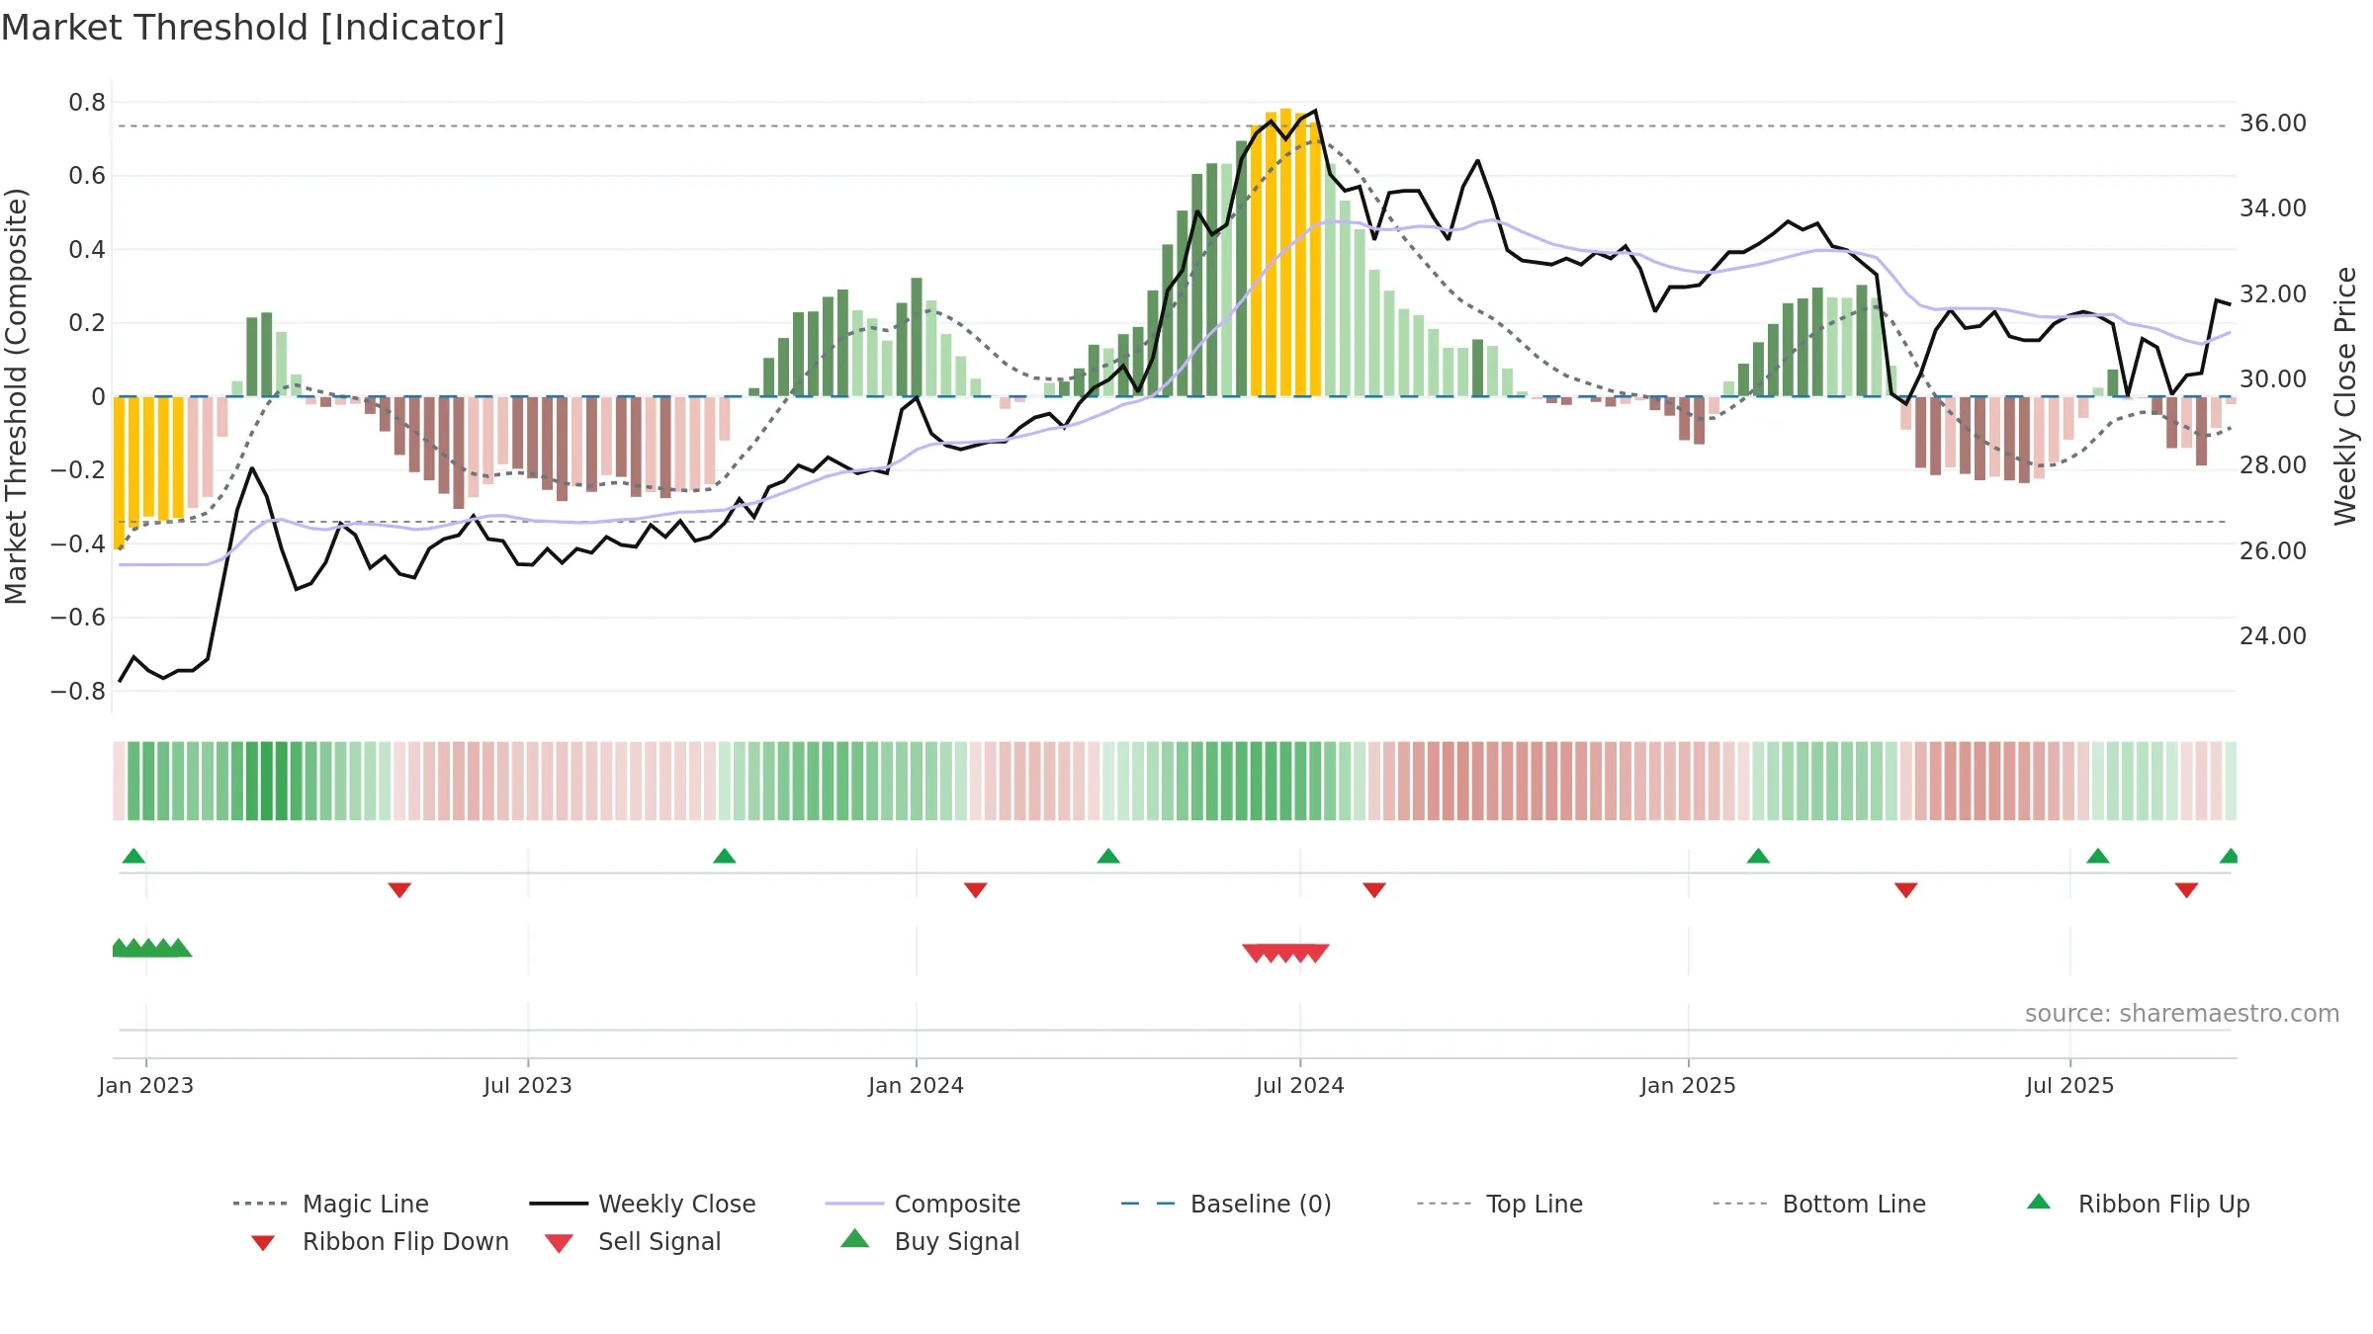Toggle Magic Line legend entry
The image size is (2373, 1334).
[330, 1204]
